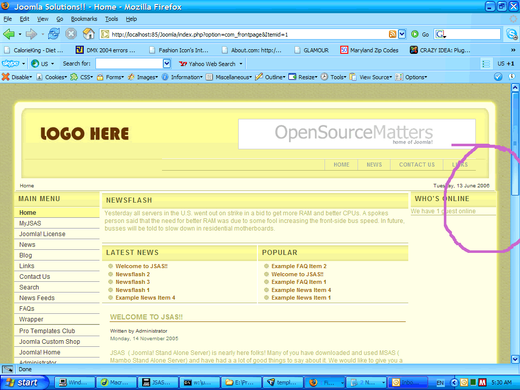The height and width of the screenshot is (390, 520).
Task: Click the vertical scrollbar thumb
Action: (x=515, y=143)
